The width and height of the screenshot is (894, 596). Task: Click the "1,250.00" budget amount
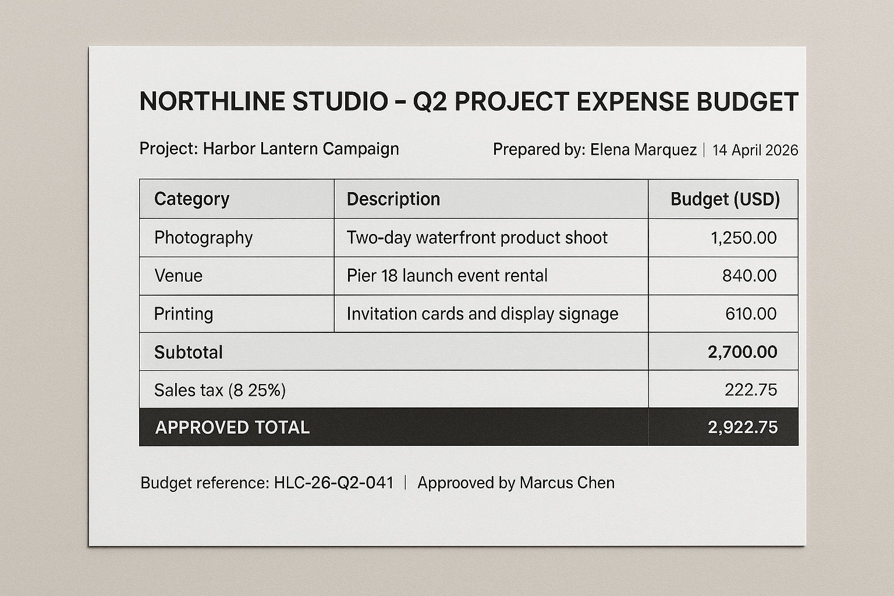744,237
